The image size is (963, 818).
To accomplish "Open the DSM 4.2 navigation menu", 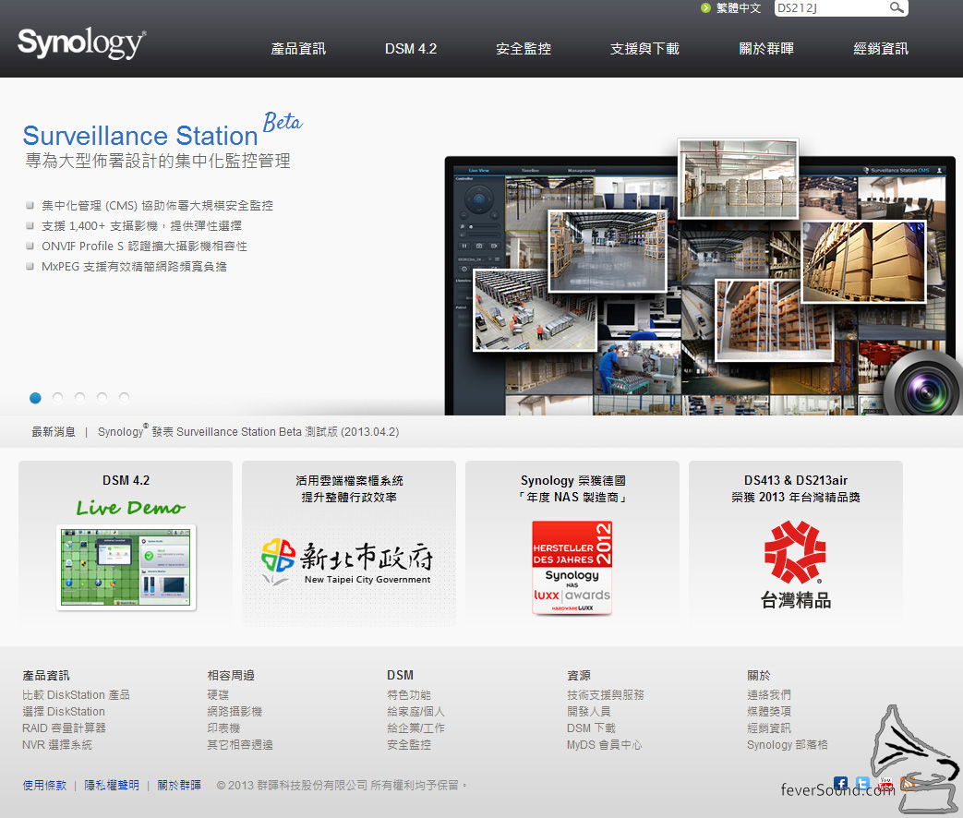I will coord(411,49).
